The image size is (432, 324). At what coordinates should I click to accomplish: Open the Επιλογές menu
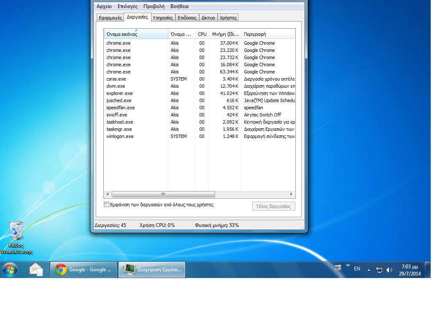pos(127,6)
